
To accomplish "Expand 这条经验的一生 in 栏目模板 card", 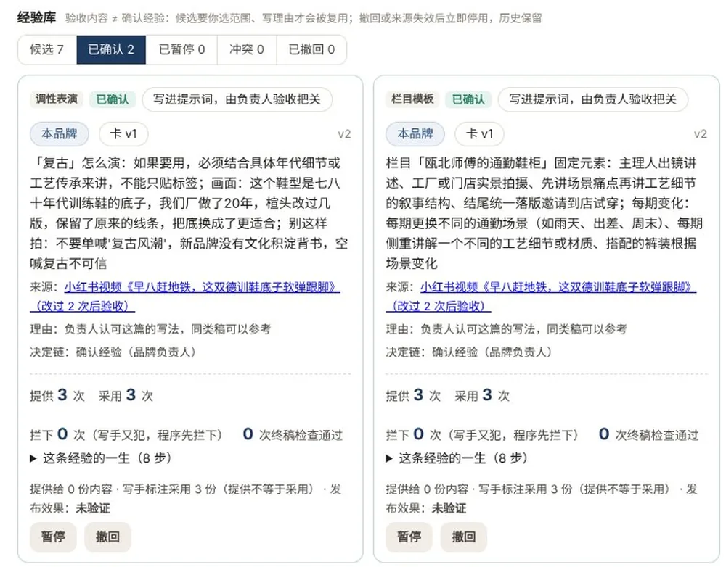I will tap(457, 458).
